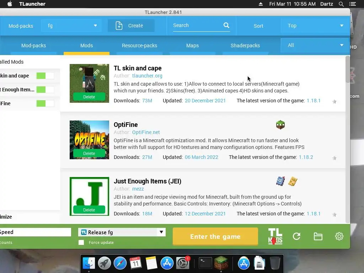Click the Dartz user name in menu bar
Image resolution: width=364 pixels, height=273 pixels.
pos(326,4)
